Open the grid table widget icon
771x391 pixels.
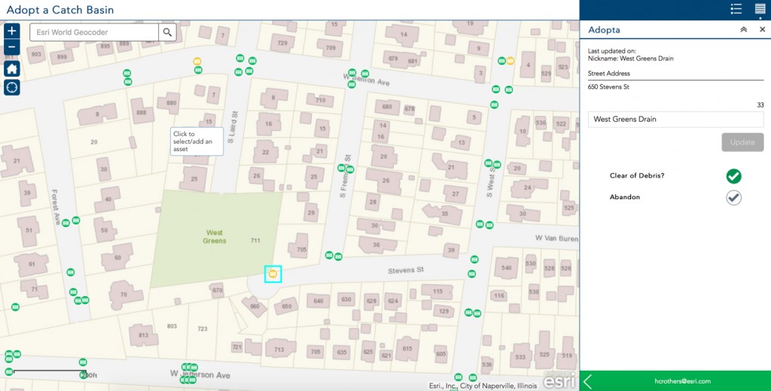coord(760,9)
